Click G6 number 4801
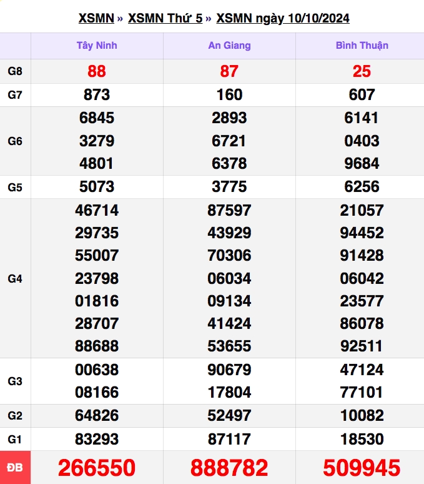The height and width of the screenshot is (484, 424). [96, 163]
